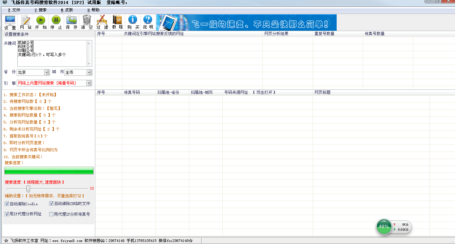Click the 当前搜索引擎名称 【暂无】 line
This screenshot has height=244, width=455.
tap(32, 108)
